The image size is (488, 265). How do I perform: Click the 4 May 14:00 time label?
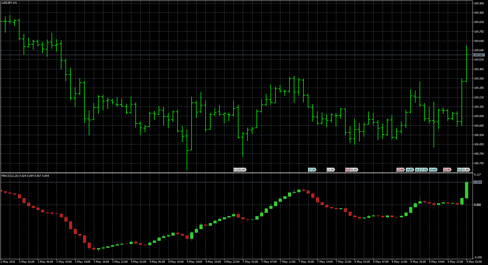point(195,262)
